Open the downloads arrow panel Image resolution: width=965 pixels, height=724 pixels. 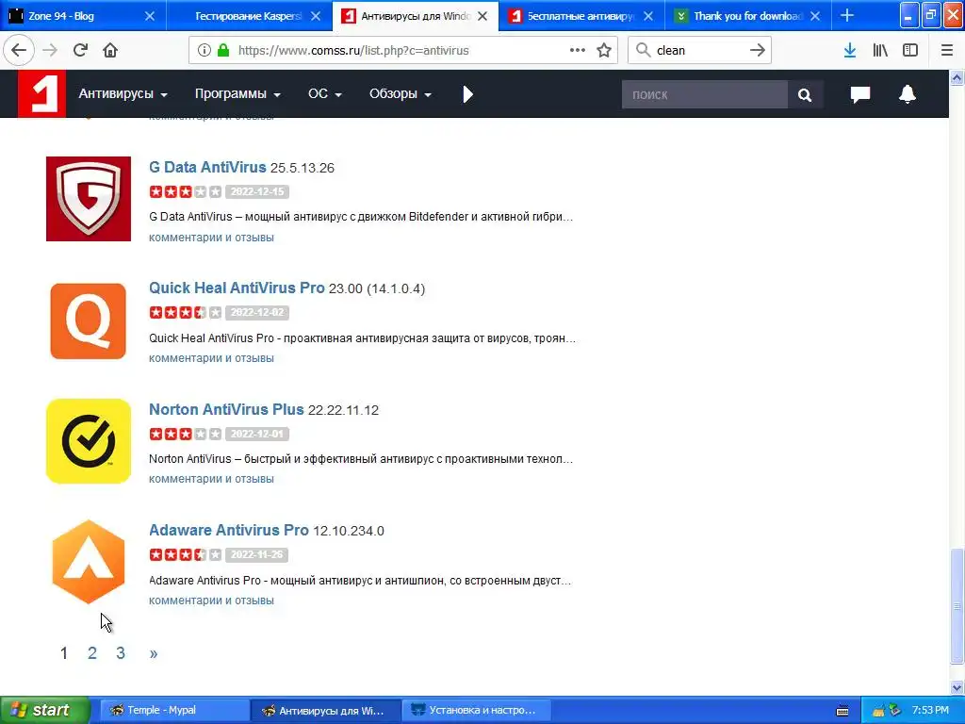[850, 51]
